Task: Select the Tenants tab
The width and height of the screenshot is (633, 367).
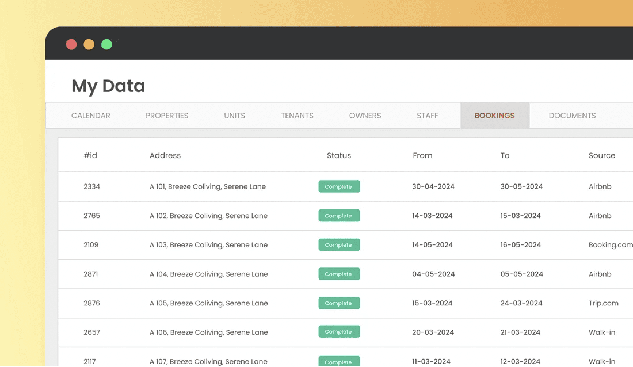Action: coord(297,116)
